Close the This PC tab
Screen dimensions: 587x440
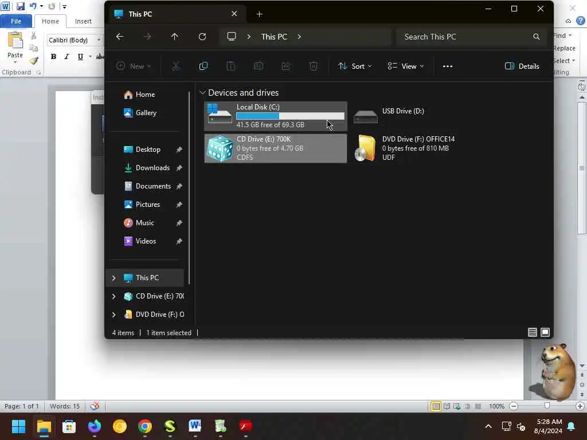click(234, 14)
